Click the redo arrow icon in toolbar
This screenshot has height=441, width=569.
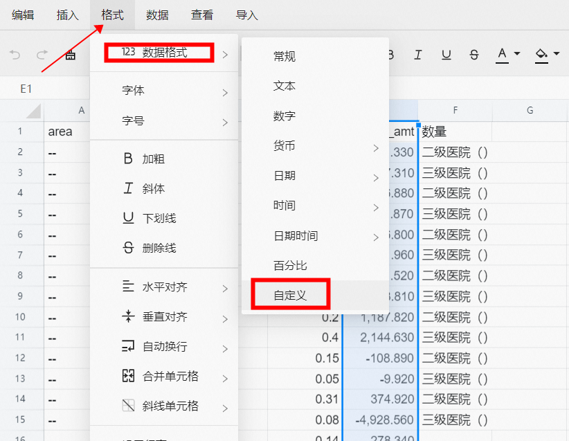coord(42,55)
